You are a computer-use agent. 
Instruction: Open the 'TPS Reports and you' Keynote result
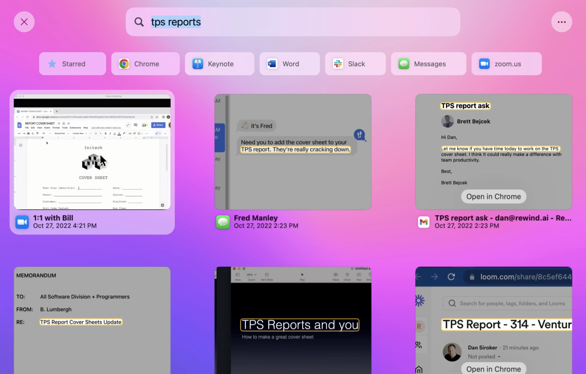point(293,320)
